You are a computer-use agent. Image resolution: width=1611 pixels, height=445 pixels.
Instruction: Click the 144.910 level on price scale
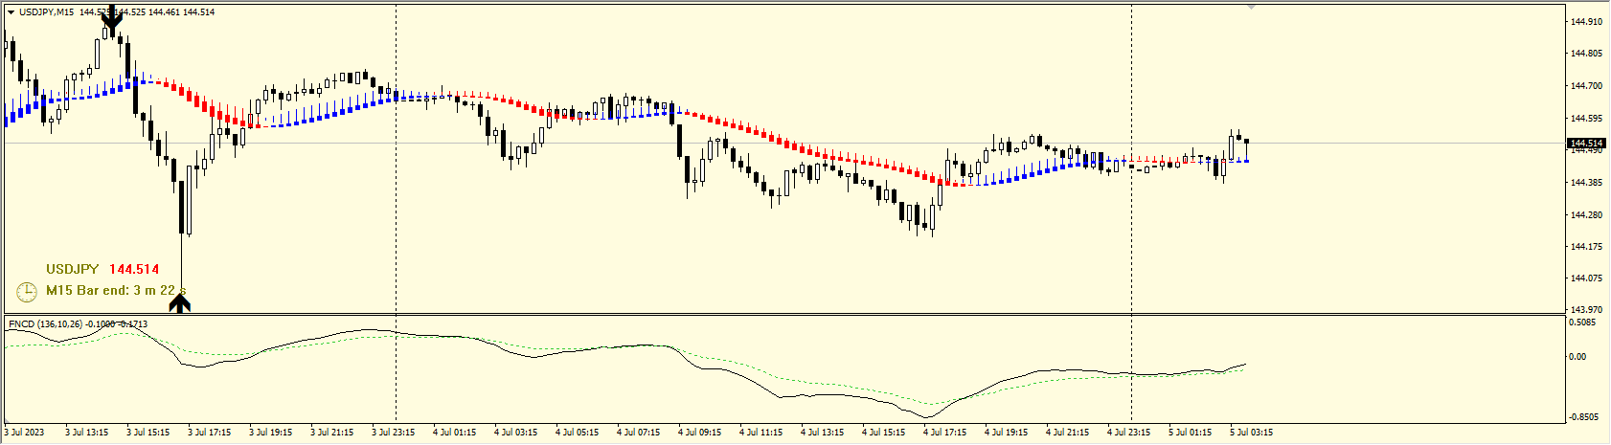[1587, 22]
